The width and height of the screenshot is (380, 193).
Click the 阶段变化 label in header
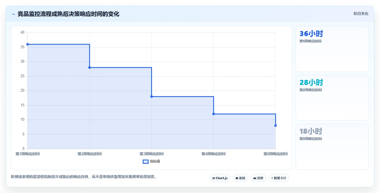361,14
